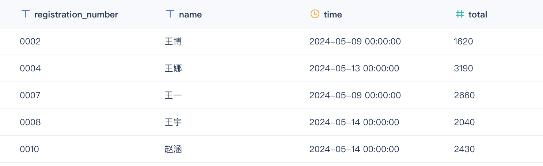Click the number-type hash icon beside total
The height and width of the screenshot is (166, 543).
[x=459, y=14]
